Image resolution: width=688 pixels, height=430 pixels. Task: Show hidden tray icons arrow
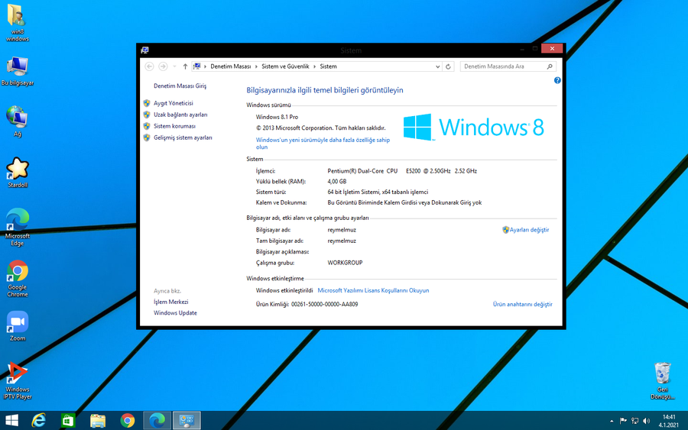coord(612,421)
